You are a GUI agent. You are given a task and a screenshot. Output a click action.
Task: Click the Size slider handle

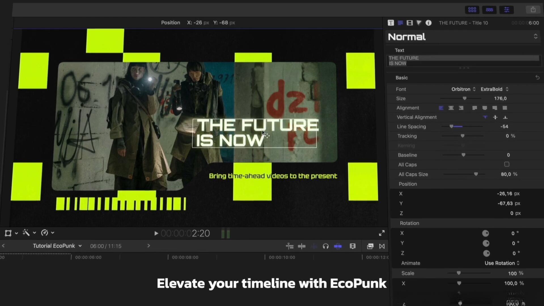(464, 99)
